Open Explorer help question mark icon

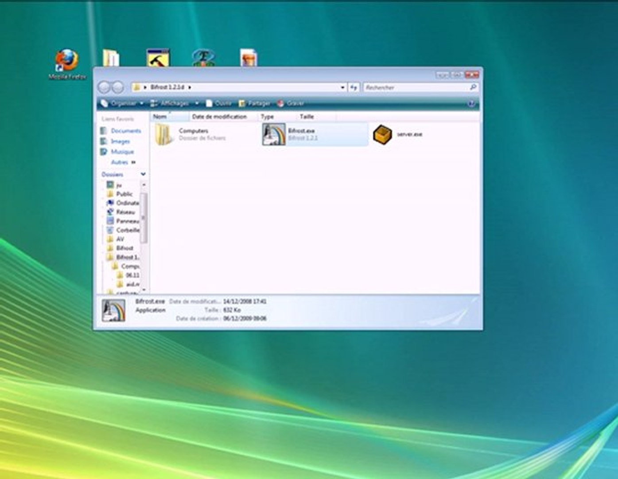(x=471, y=103)
